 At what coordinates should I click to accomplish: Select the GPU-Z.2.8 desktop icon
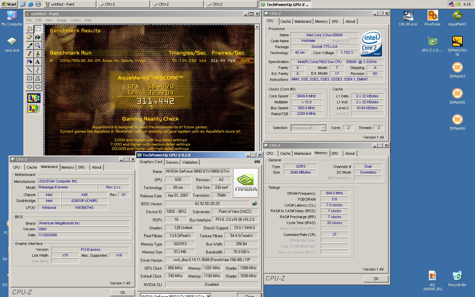tap(432, 44)
